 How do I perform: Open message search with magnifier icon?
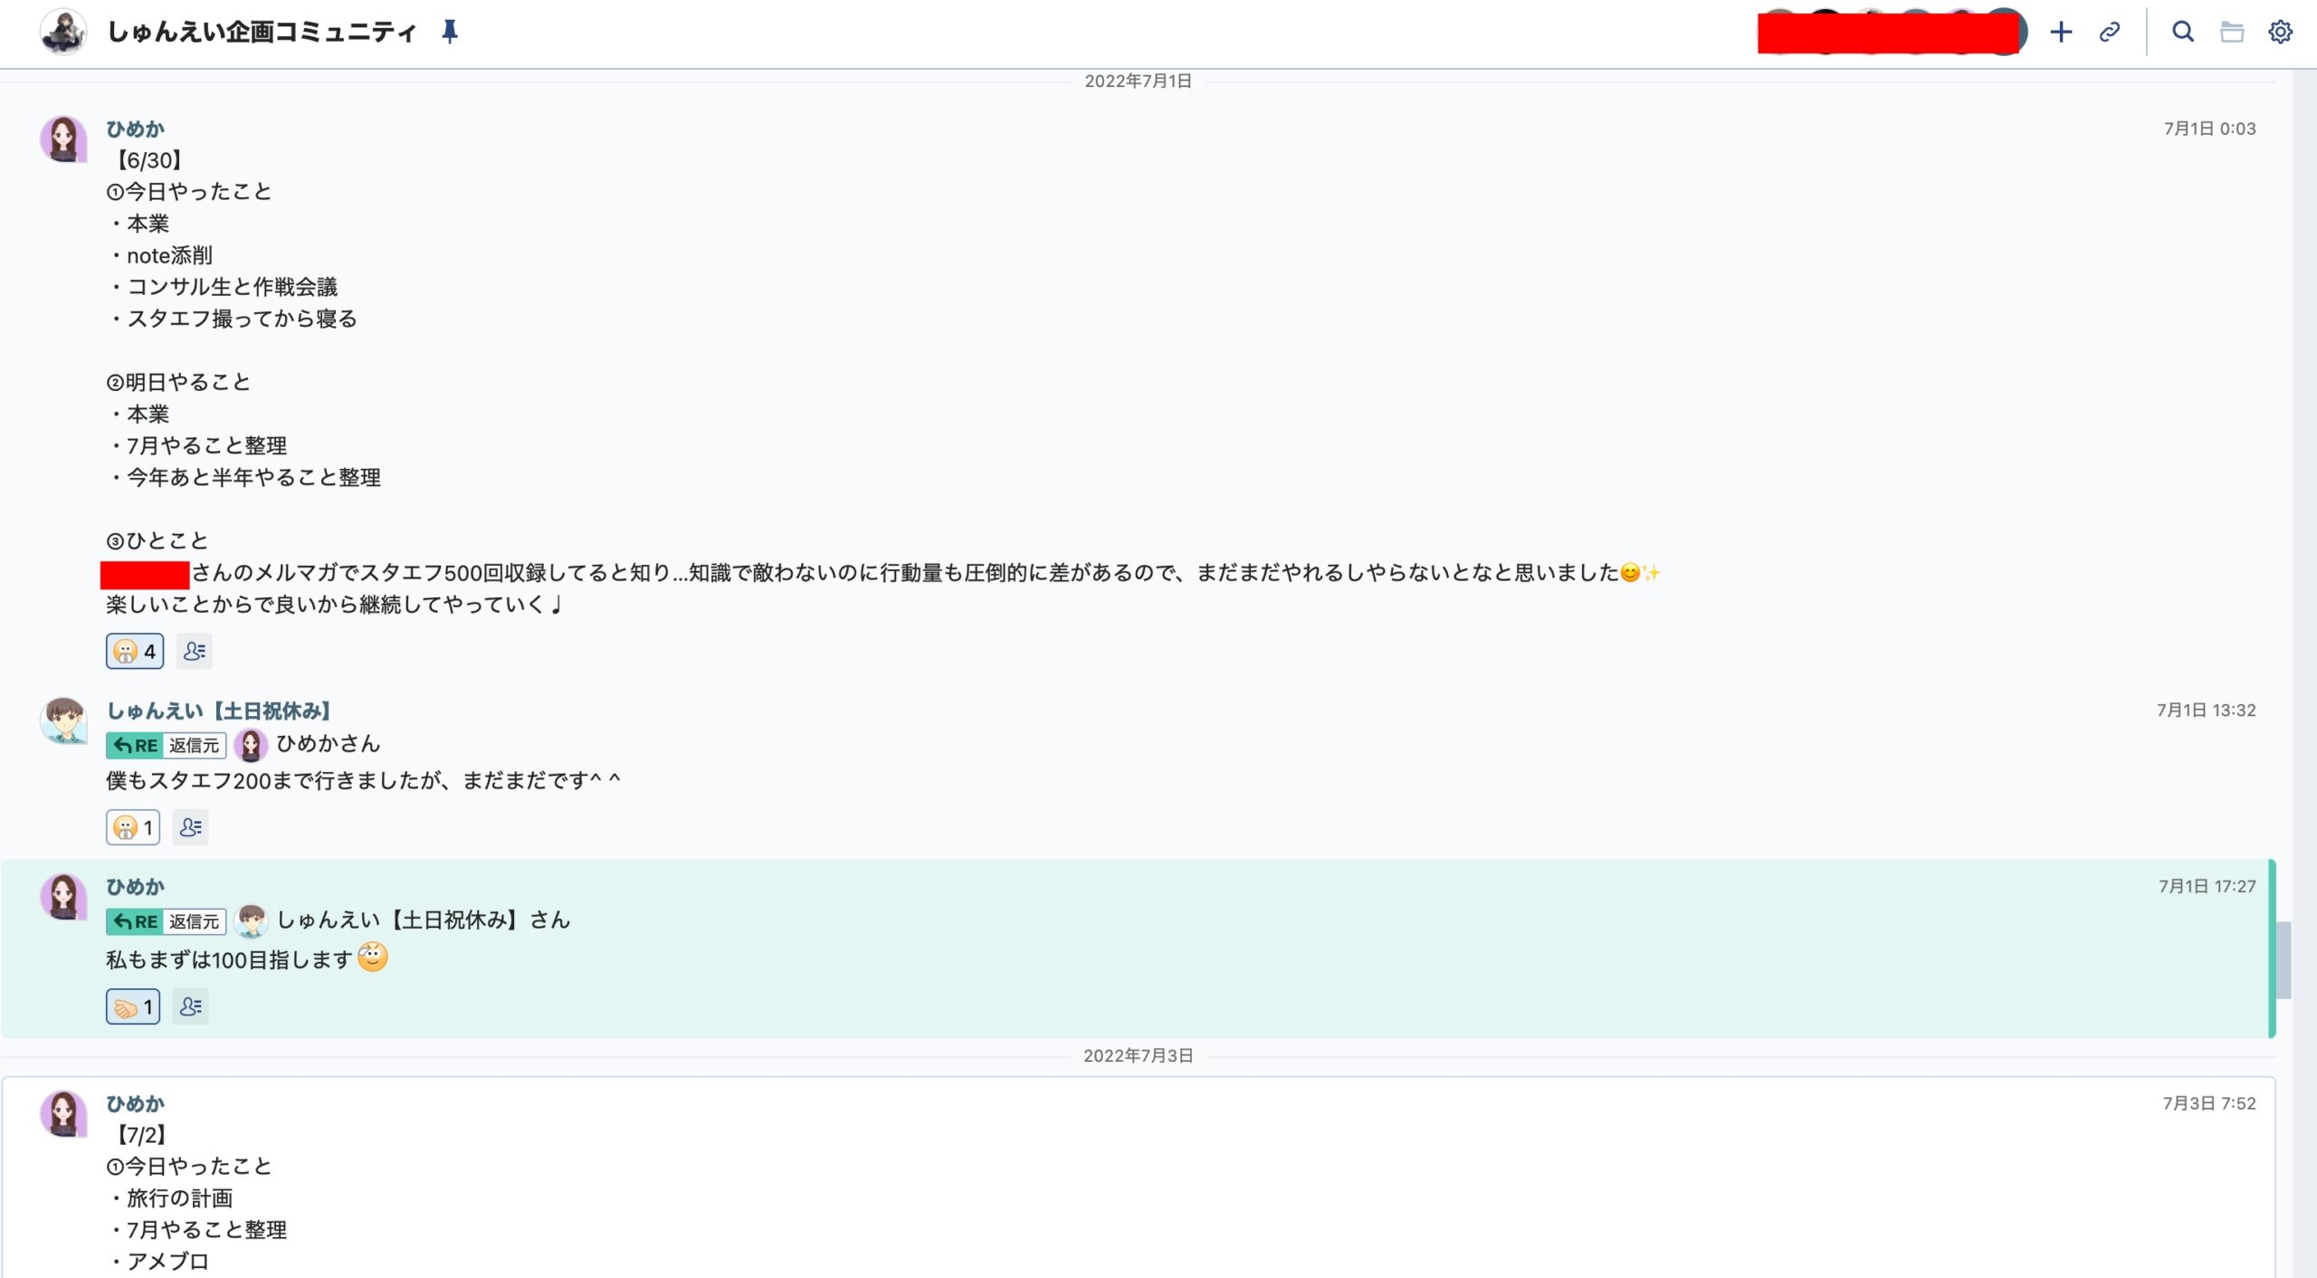point(2183,32)
